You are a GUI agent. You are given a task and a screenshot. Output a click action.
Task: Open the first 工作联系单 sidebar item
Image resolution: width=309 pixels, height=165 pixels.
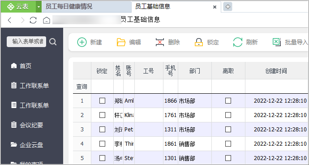click(x=30, y=86)
